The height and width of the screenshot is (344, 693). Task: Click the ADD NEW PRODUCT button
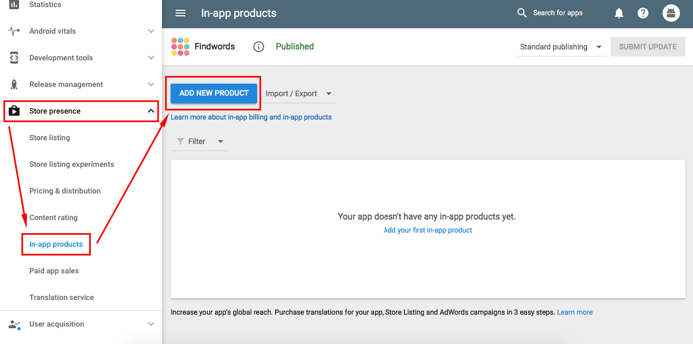coord(214,93)
